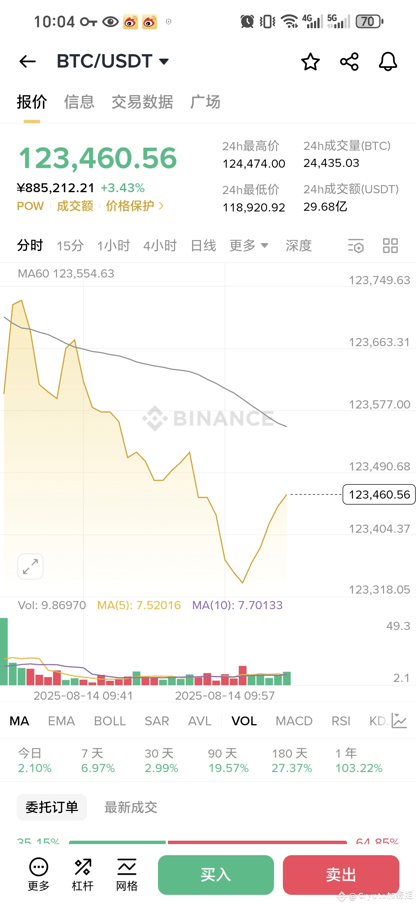
Task: Enable the BOLL indicator
Action: (x=110, y=721)
